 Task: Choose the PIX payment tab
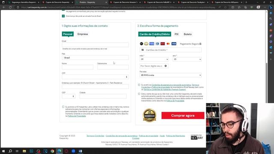pos(176,34)
